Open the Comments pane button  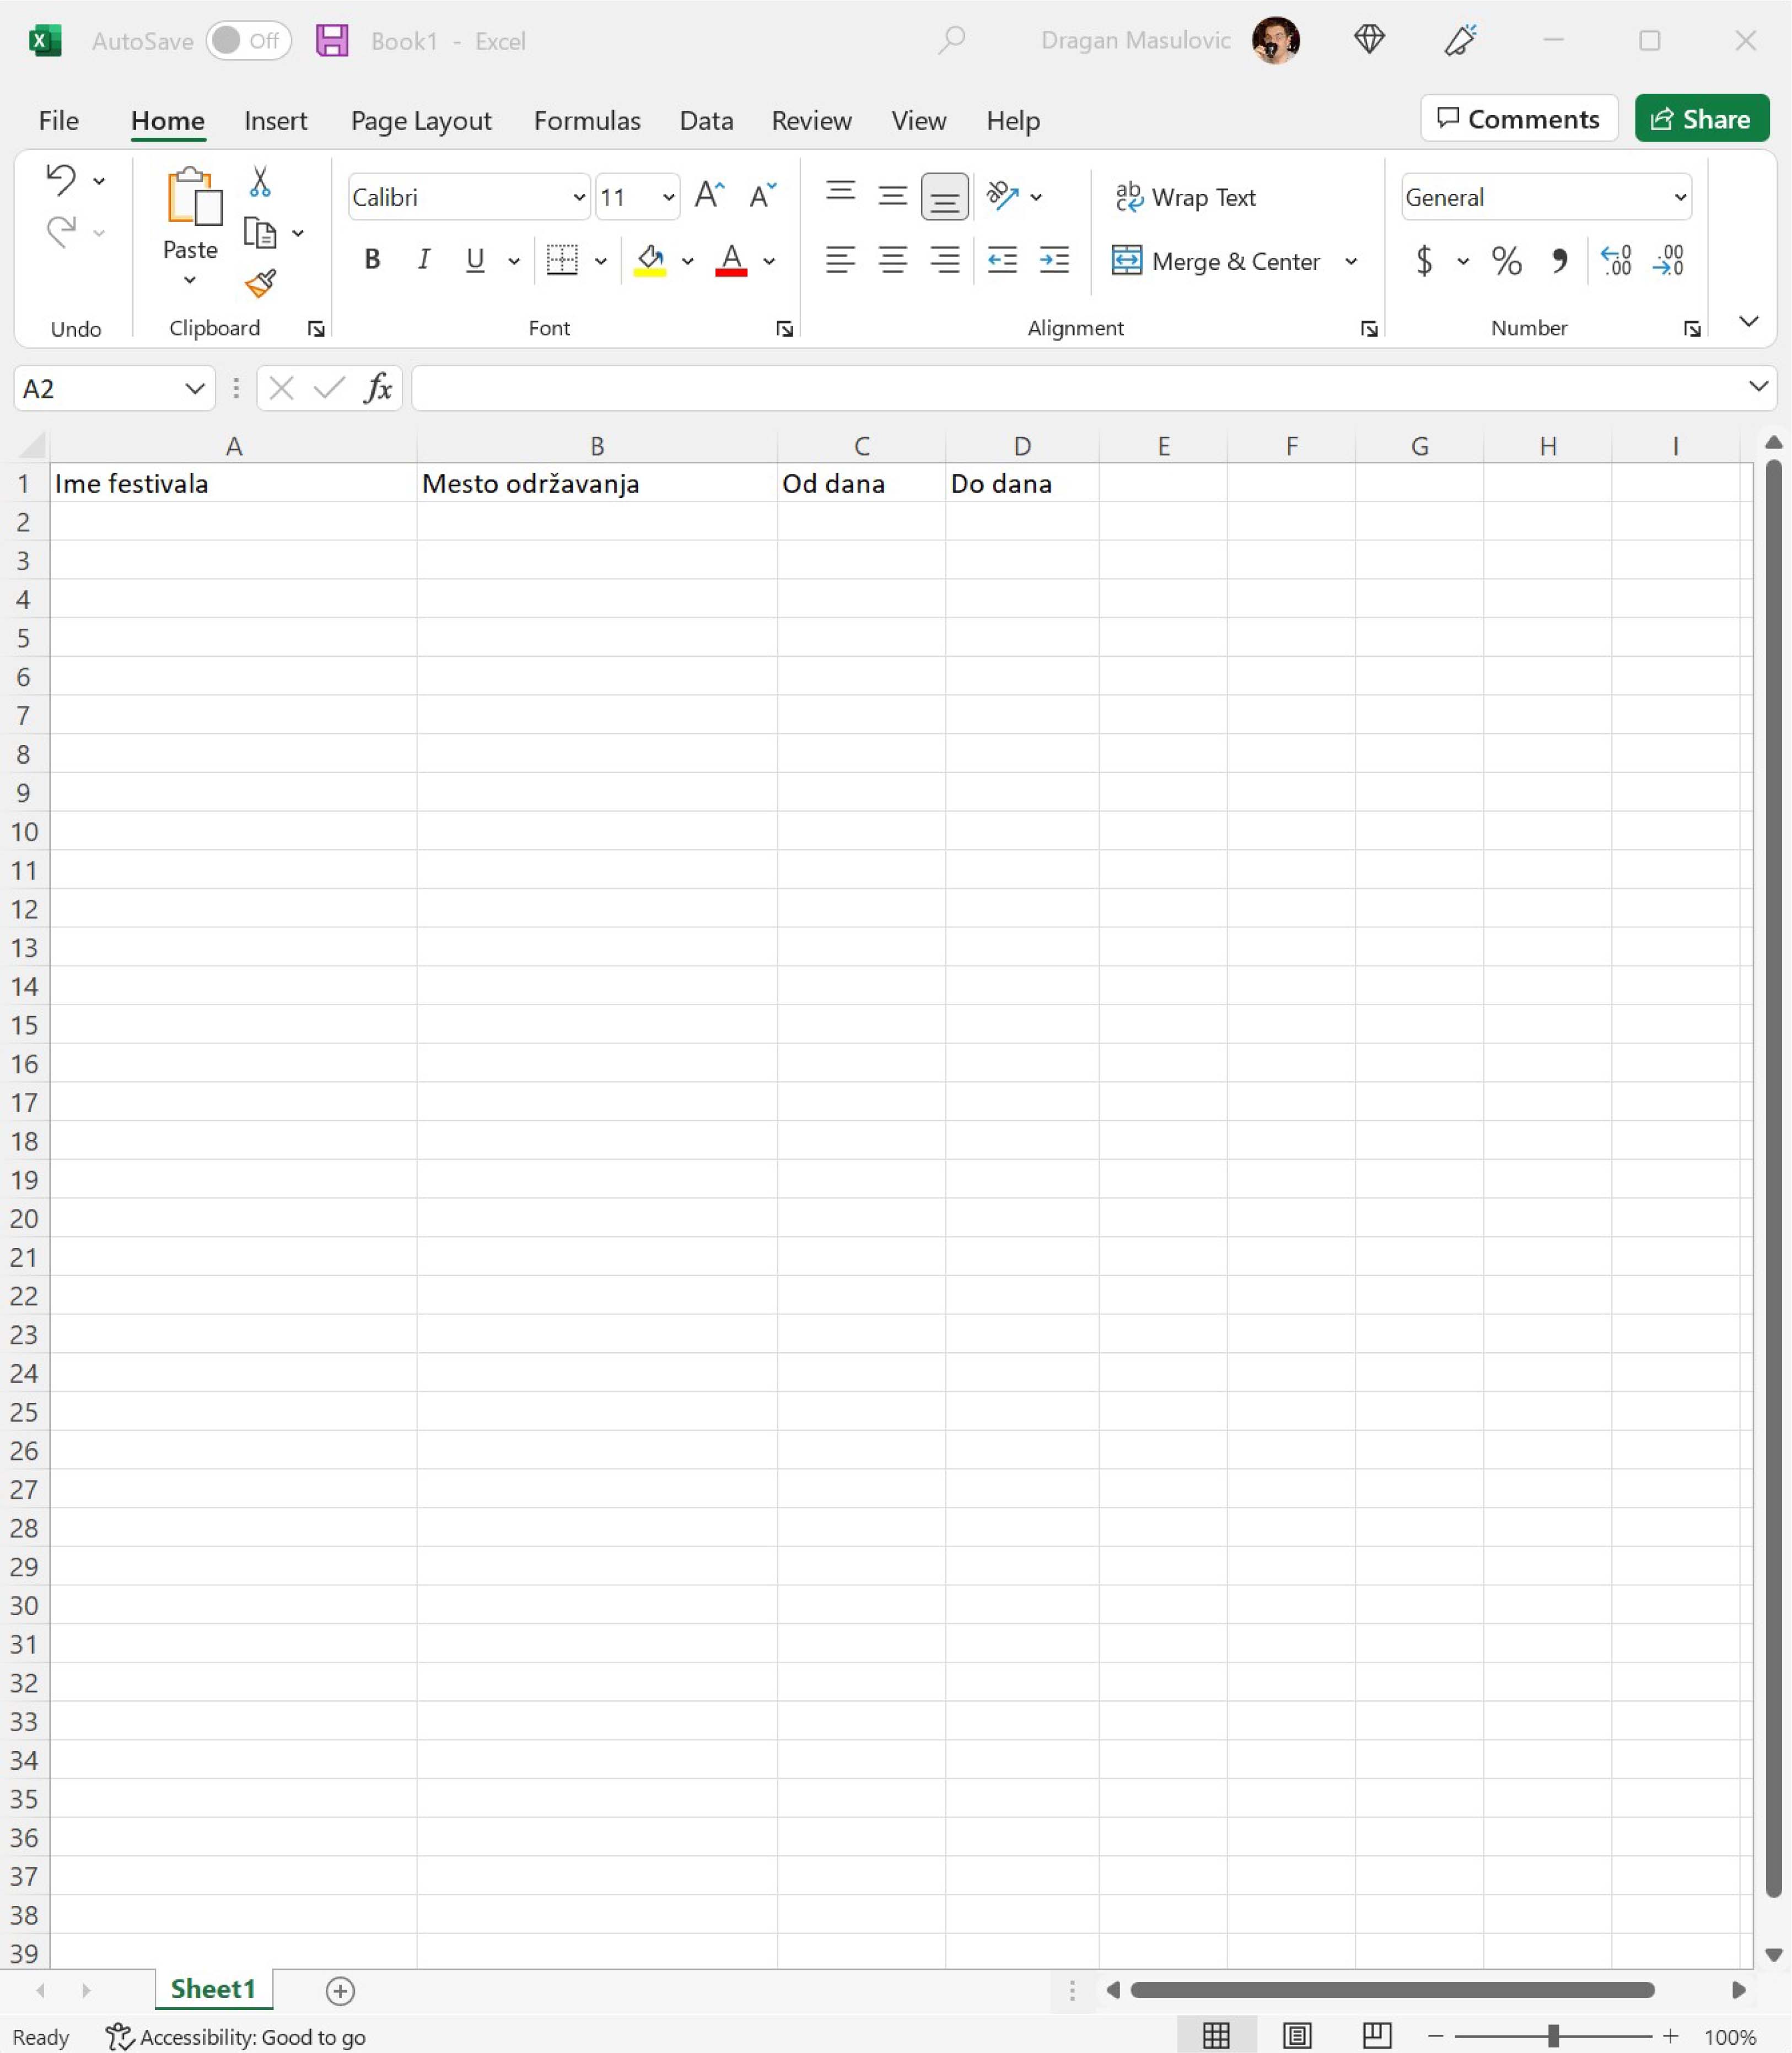pos(1518,119)
